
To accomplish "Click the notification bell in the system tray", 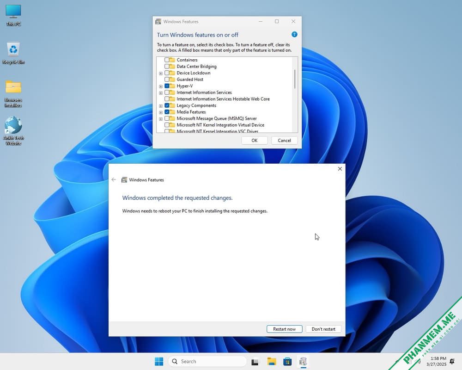I will click(x=452, y=361).
